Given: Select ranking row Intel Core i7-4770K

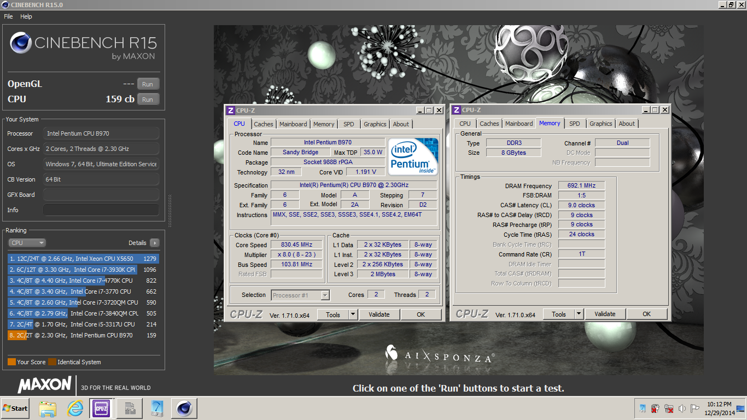Looking at the screenshot, I should (83, 281).
